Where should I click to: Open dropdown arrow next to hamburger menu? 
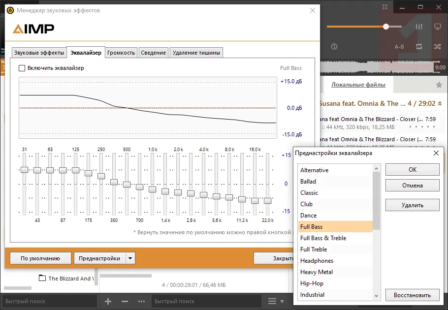(282, 301)
